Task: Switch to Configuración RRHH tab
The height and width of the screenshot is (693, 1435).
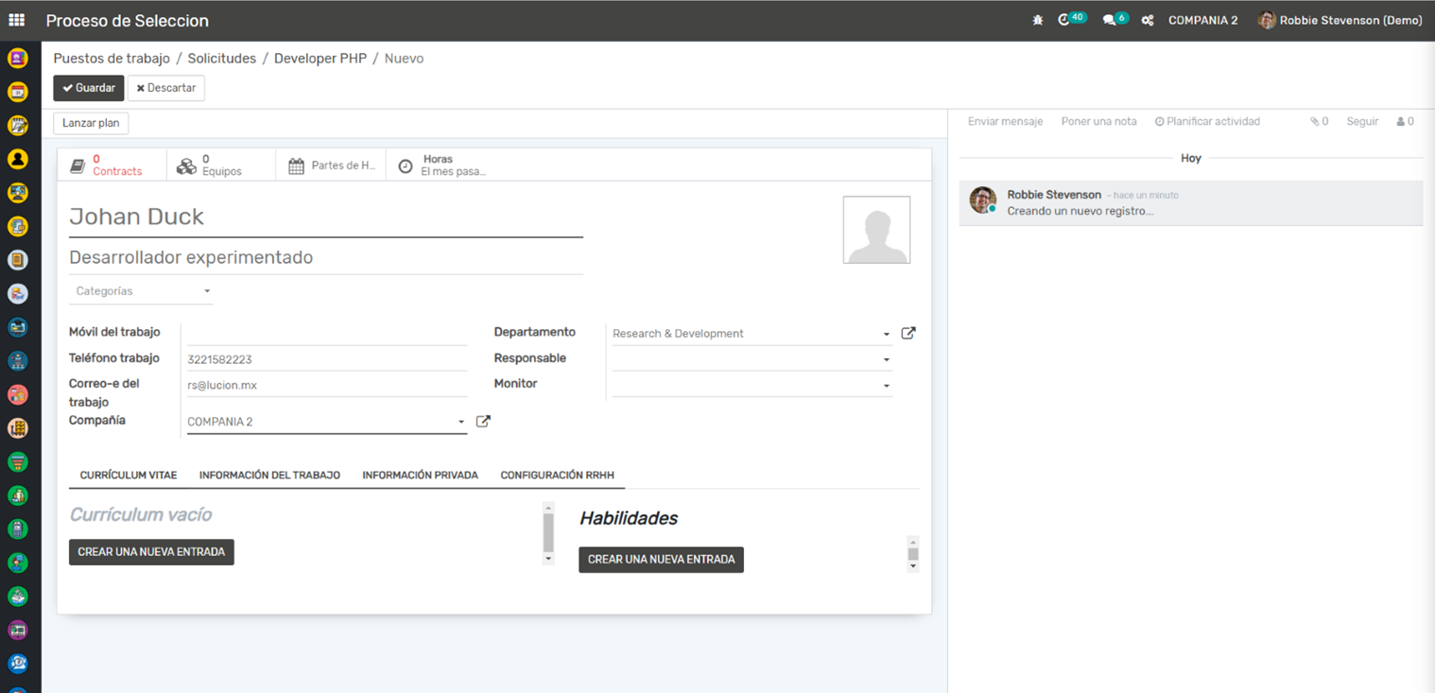Action: (x=557, y=476)
